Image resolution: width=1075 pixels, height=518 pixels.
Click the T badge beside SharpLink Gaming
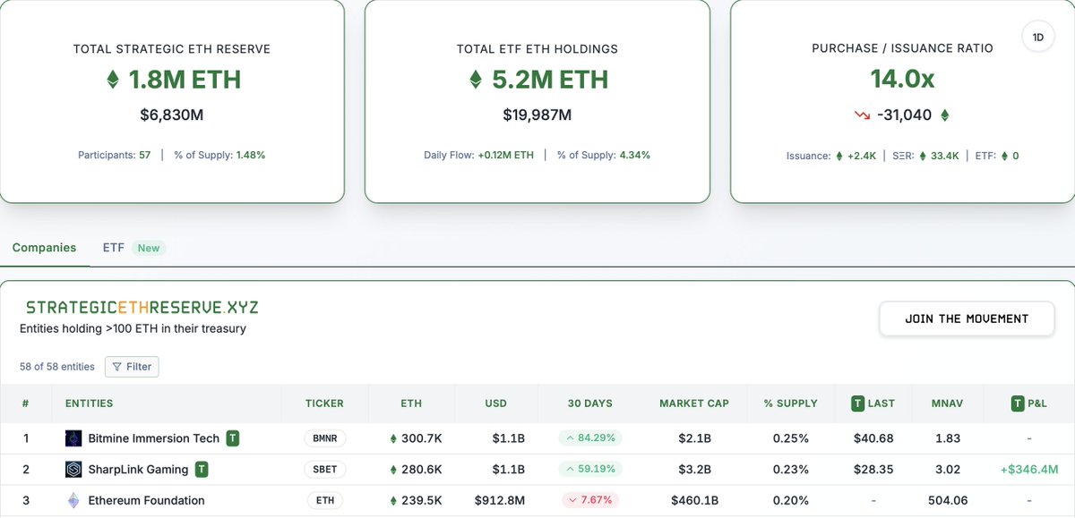click(x=202, y=470)
